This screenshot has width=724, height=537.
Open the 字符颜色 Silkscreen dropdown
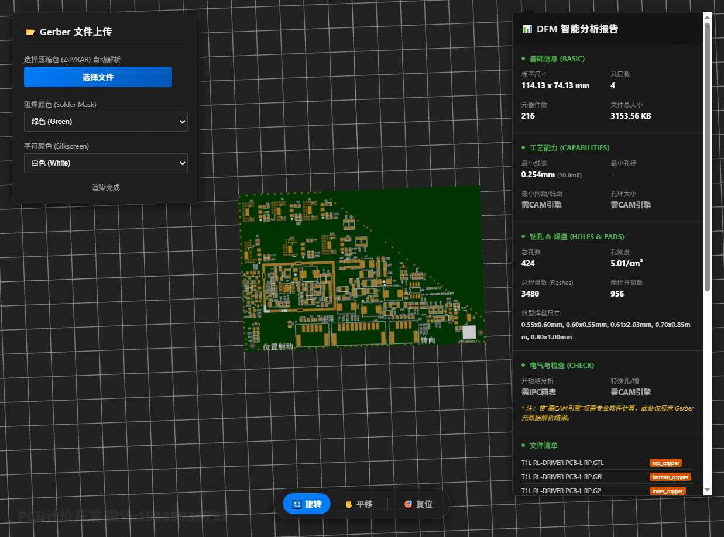click(x=106, y=163)
